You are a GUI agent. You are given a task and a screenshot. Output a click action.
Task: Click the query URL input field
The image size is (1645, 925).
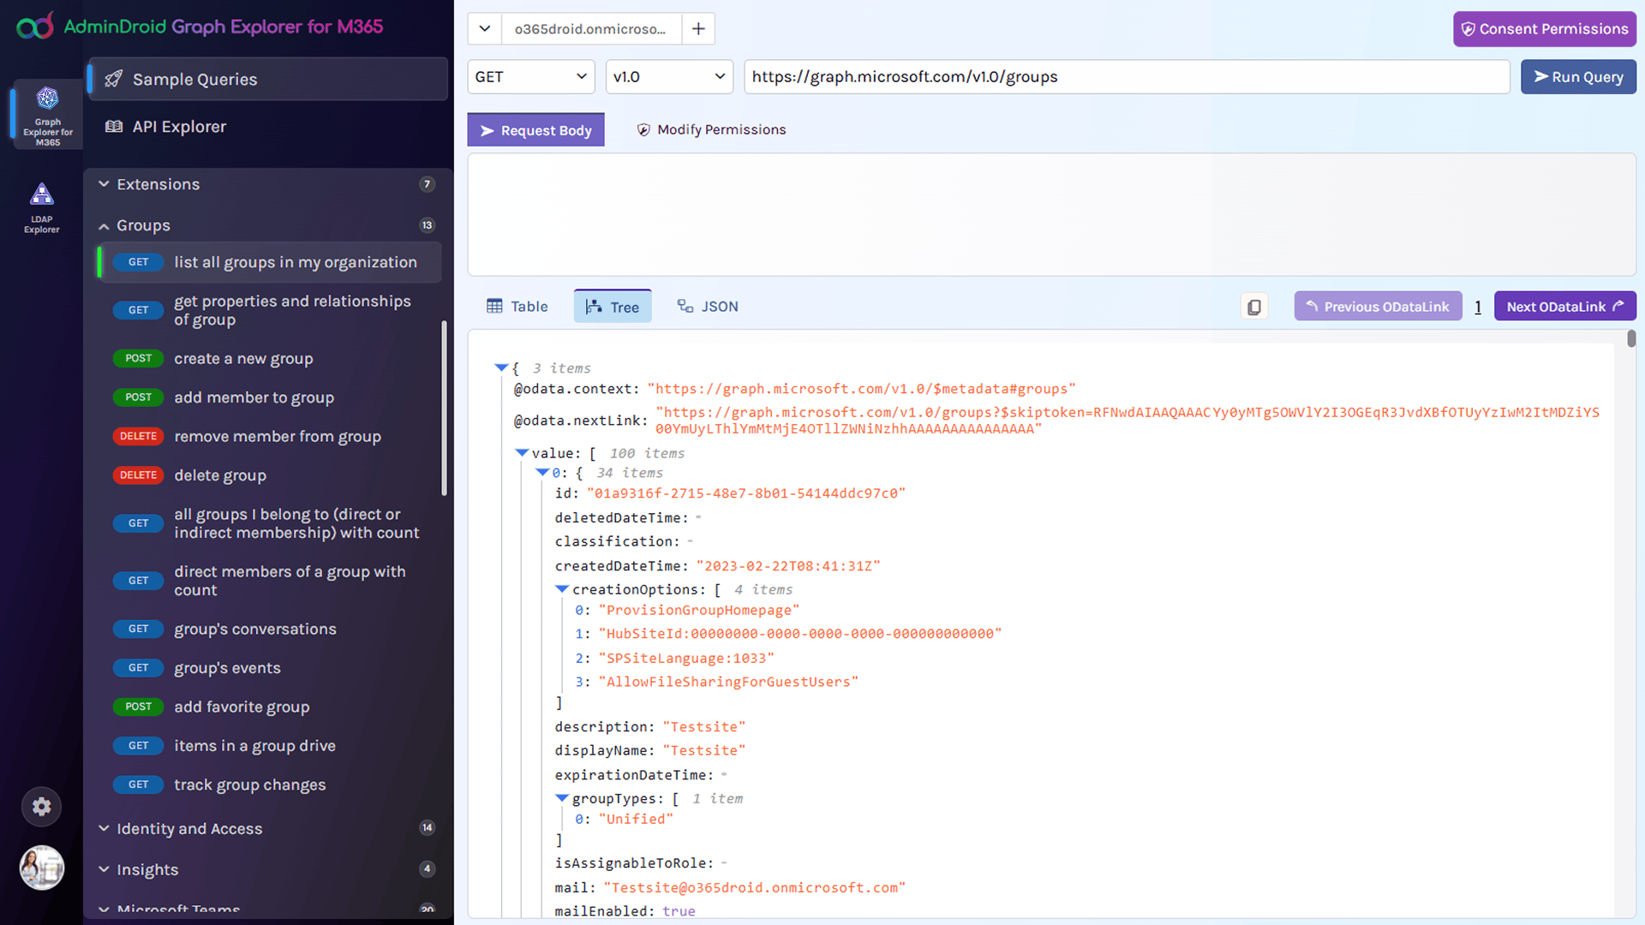1126,77
